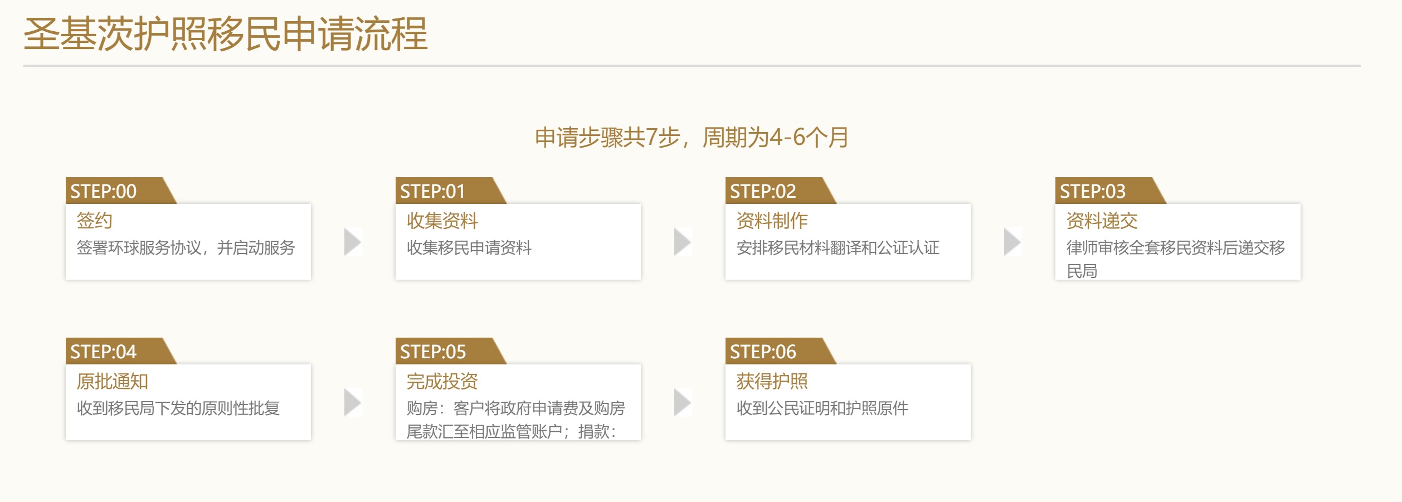Open the 完成投资 step card
Viewport: 1402px width, 502px height.
518,402
